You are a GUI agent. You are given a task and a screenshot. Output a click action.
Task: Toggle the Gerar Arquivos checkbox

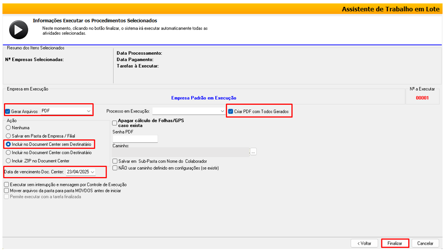(8, 112)
